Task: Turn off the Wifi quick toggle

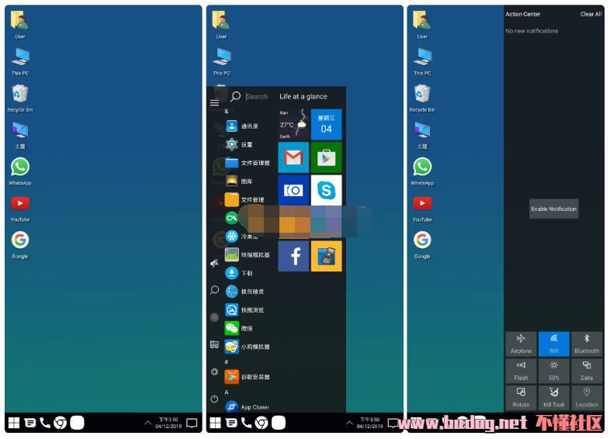Action: 554,344
